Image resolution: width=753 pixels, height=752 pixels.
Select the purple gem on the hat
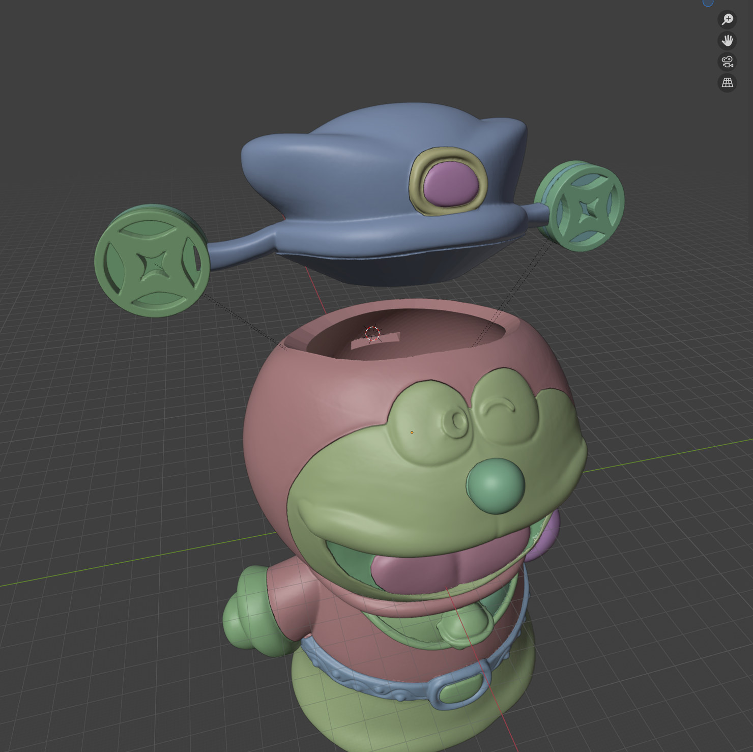(x=451, y=183)
